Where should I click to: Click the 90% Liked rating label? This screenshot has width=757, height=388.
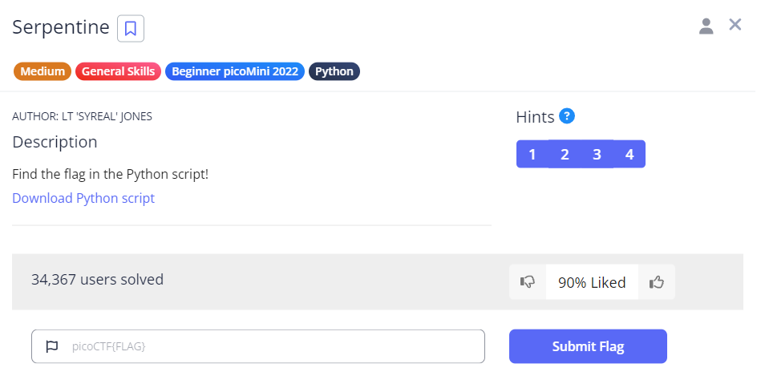592,282
